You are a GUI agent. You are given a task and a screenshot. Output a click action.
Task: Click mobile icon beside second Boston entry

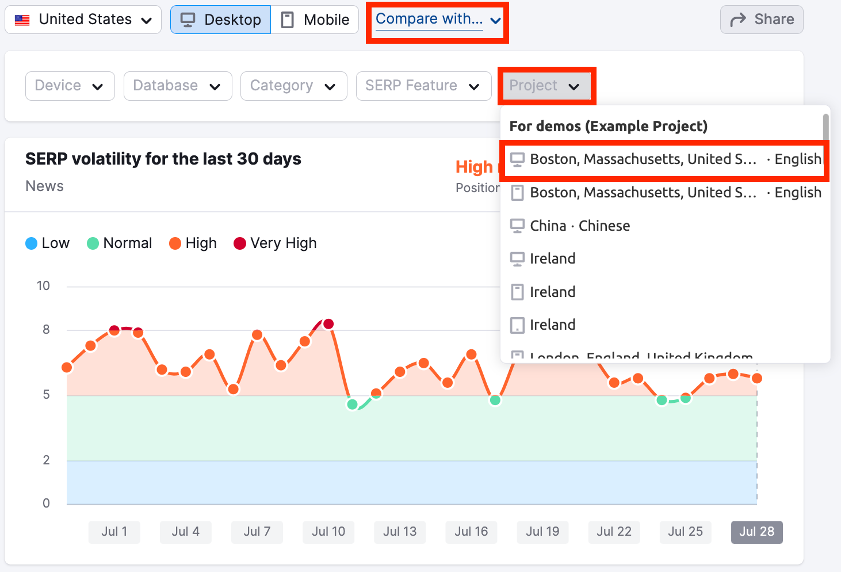point(517,193)
